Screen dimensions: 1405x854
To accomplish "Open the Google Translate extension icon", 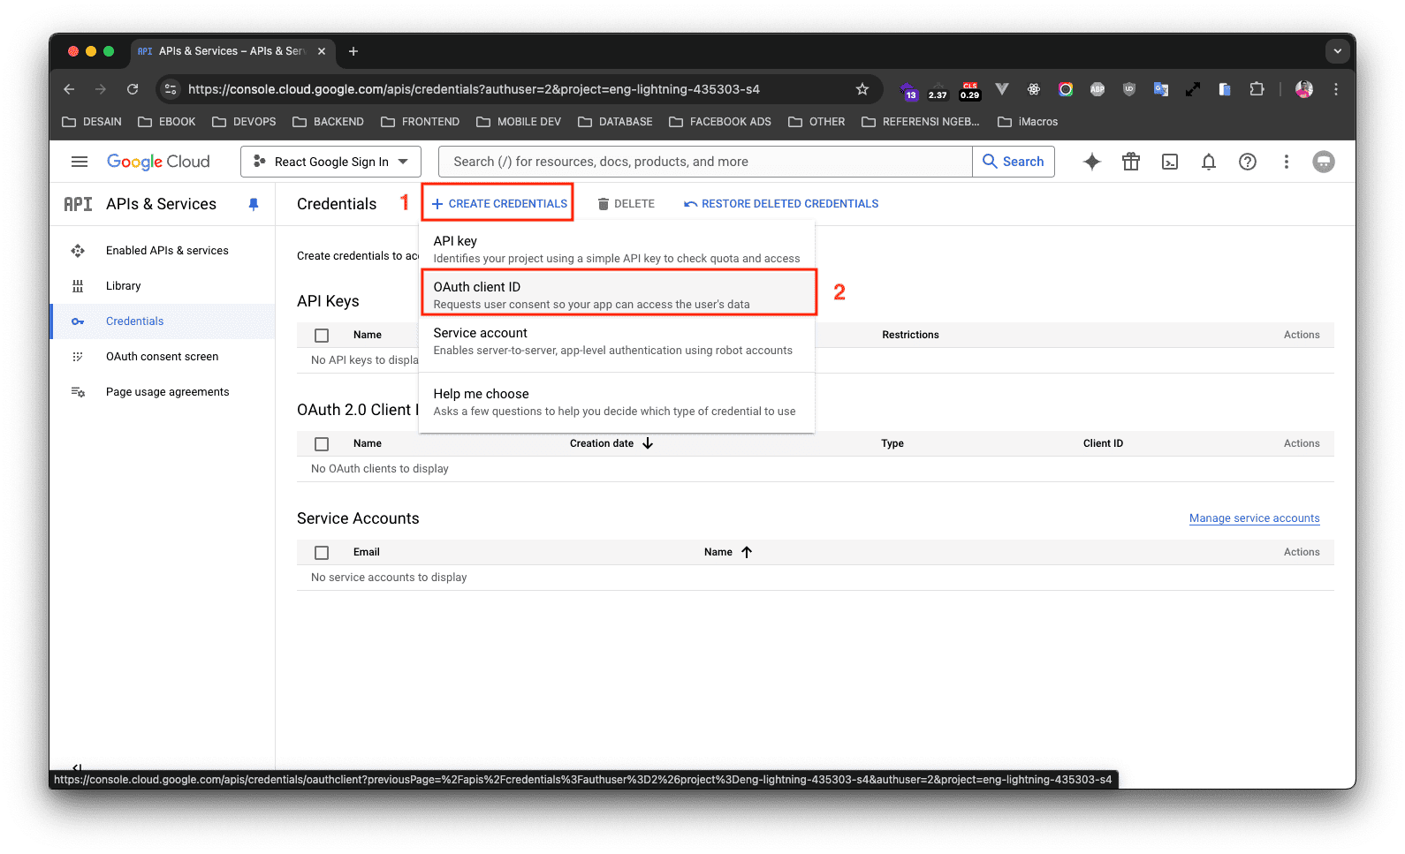I will [1161, 89].
